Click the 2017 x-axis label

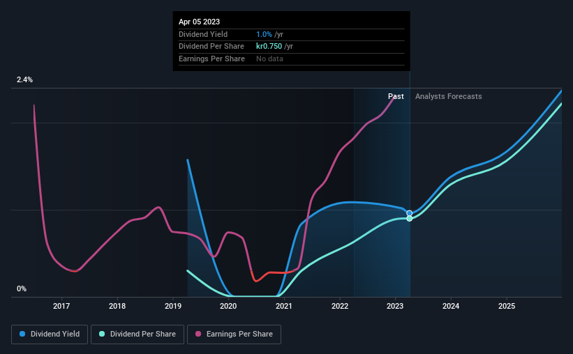61,306
